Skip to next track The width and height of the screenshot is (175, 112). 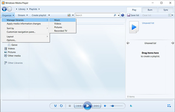pyautogui.click(x=97, y=106)
